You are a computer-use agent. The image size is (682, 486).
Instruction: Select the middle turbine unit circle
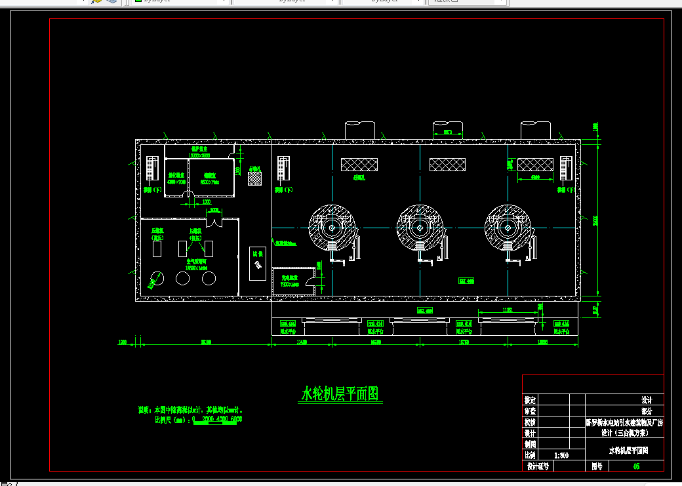420,228
